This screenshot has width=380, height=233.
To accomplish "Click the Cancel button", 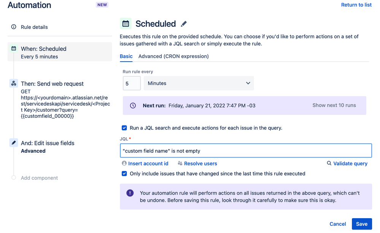I will [x=338, y=224].
